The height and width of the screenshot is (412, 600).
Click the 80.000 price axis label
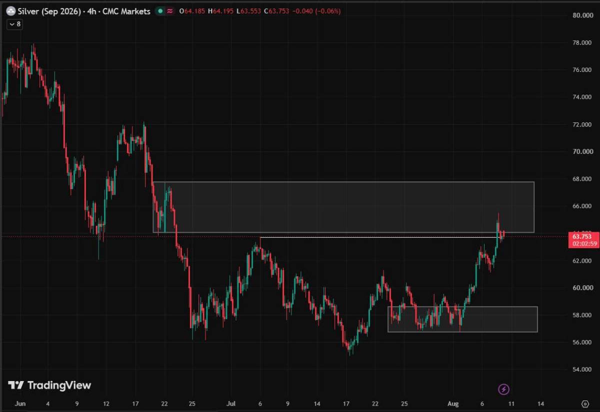(x=582, y=15)
